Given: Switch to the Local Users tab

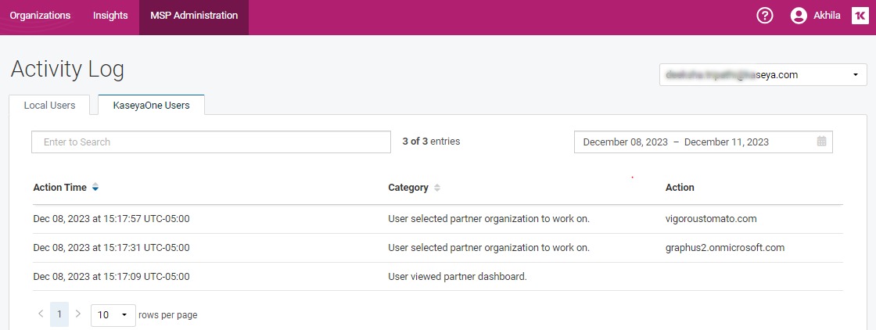Looking at the screenshot, I should (x=50, y=106).
